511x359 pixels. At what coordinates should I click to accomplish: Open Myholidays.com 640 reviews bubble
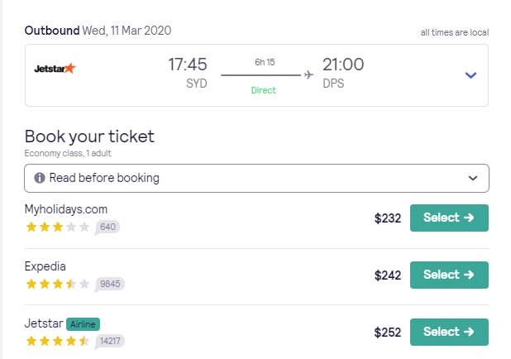[107, 227]
